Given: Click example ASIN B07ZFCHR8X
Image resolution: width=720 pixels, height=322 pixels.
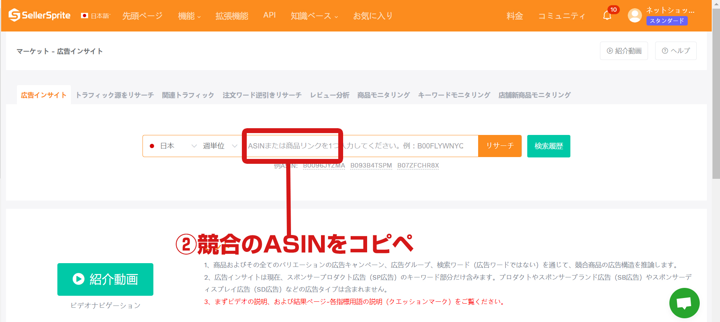Looking at the screenshot, I should pos(418,165).
